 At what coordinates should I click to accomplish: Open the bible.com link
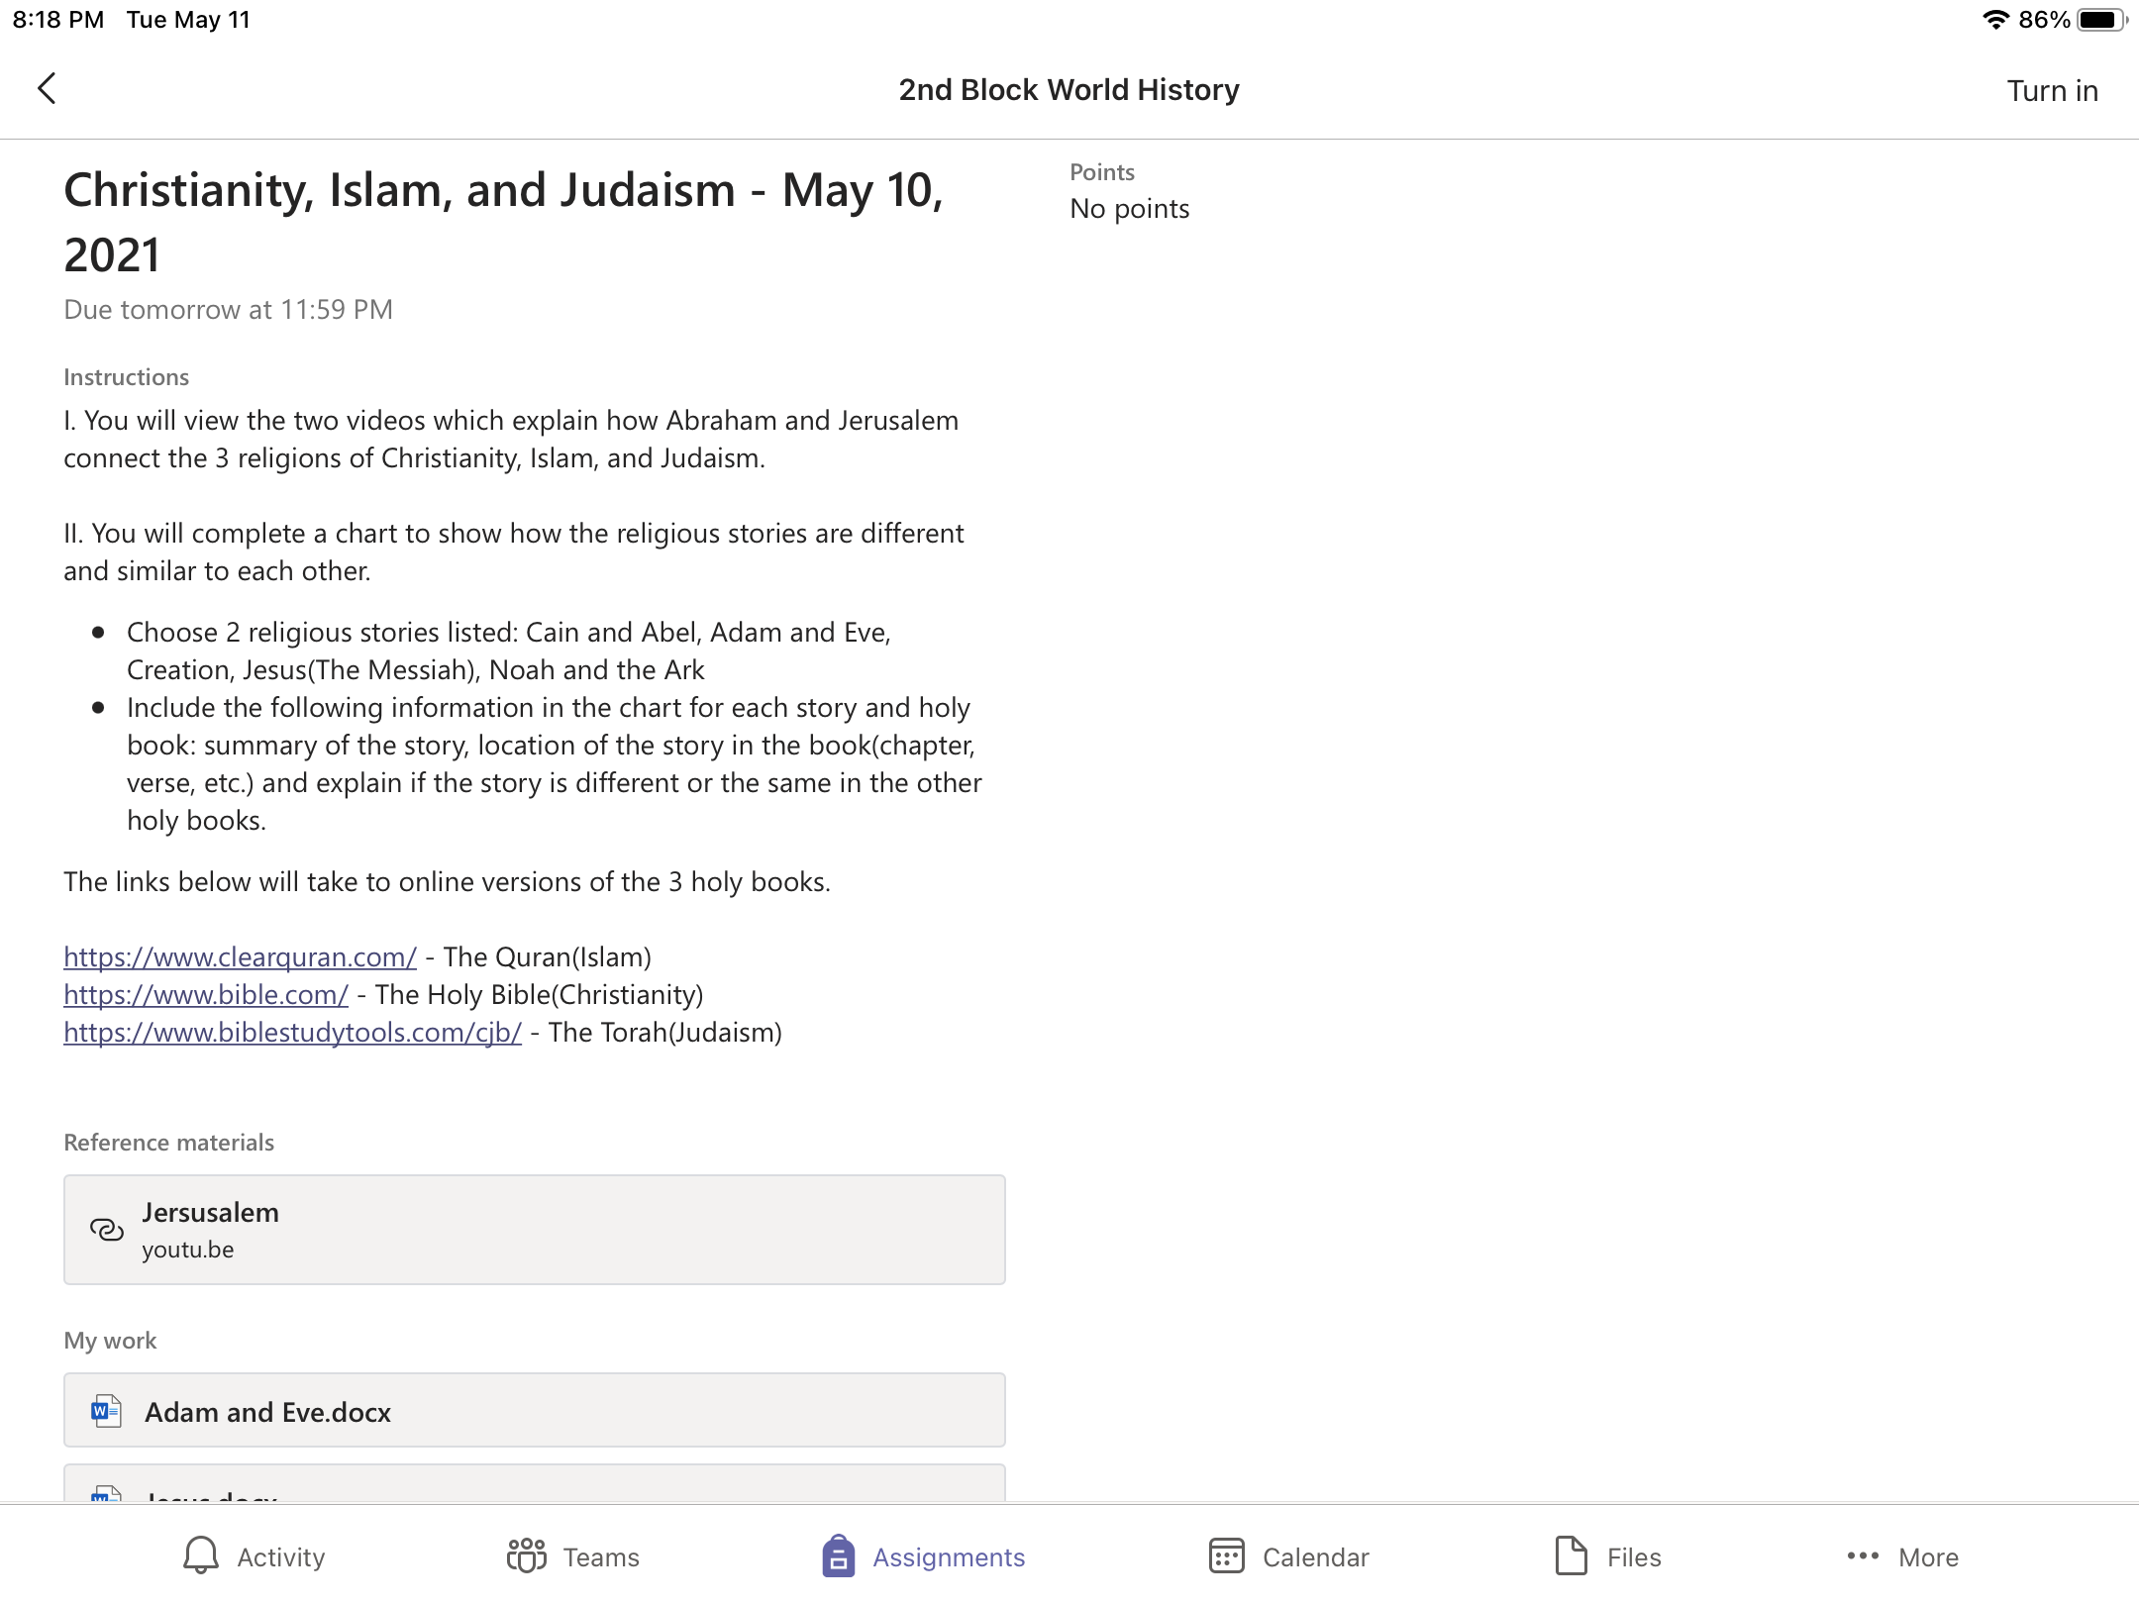click(x=206, y=994)
